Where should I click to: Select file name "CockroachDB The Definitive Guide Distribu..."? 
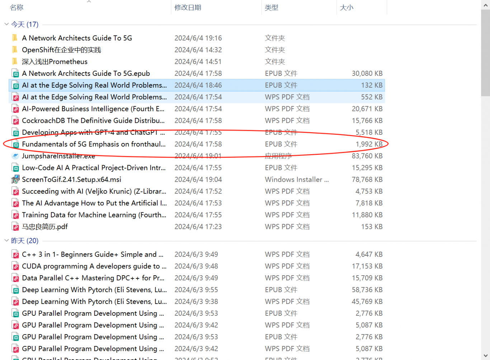[x=93, y=120]
